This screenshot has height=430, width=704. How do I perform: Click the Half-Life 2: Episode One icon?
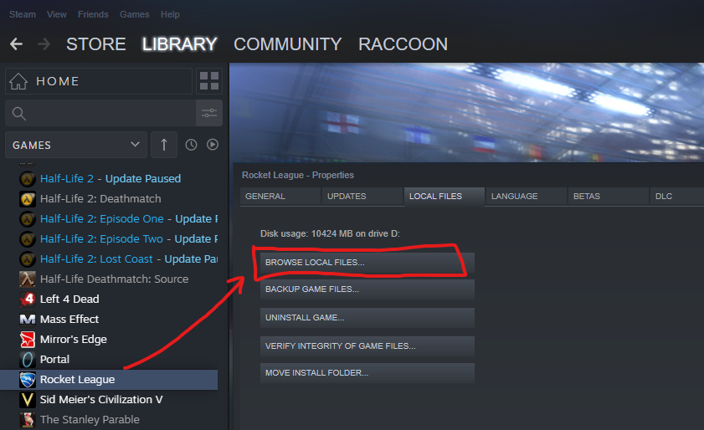tap(28, 219)
